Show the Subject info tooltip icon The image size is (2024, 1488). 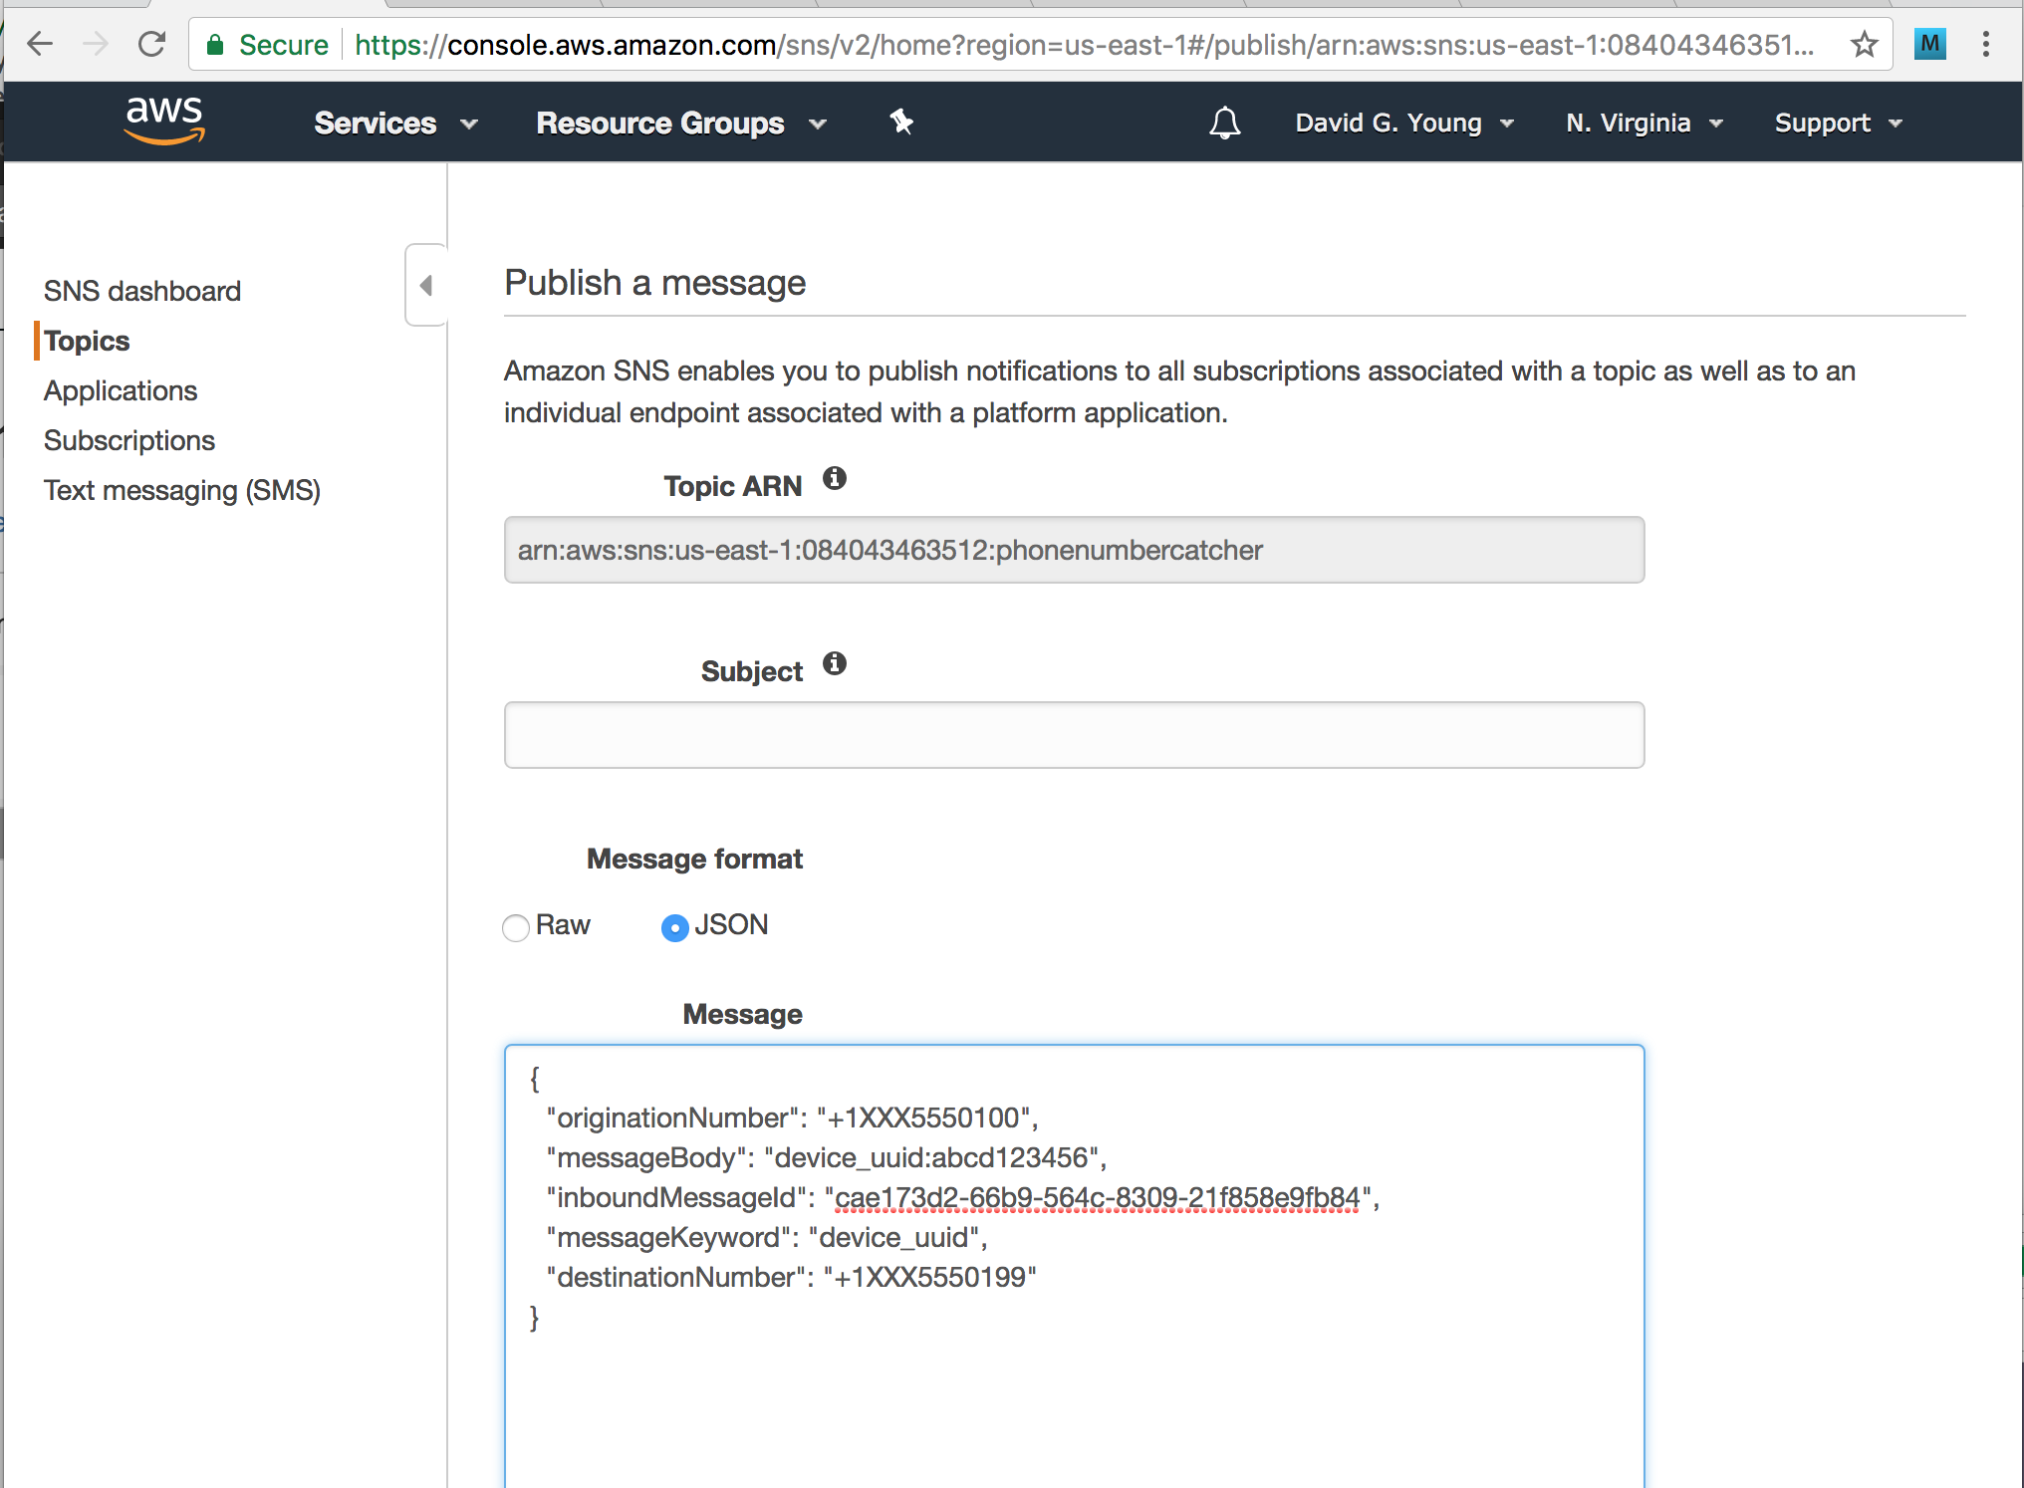pyautogui.click(x=835, y=664)
